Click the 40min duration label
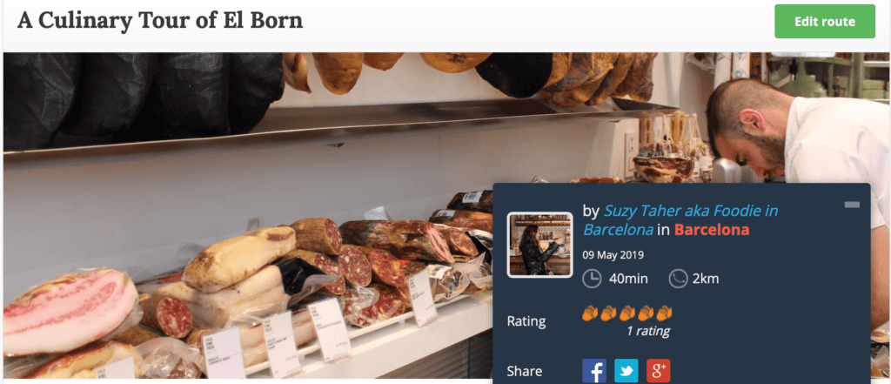Viewport: 891px width, 384px height. click(628, 280)
